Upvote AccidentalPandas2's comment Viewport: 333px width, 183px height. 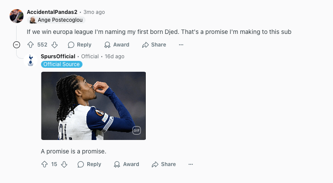tap(31, 45)
